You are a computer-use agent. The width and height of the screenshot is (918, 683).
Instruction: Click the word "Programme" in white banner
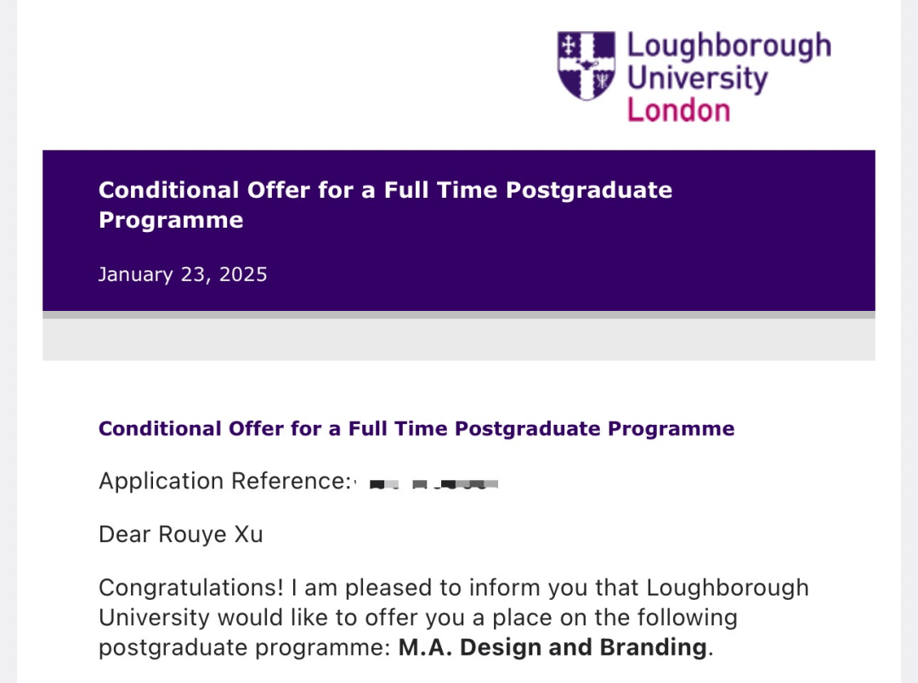pos(171,220)
